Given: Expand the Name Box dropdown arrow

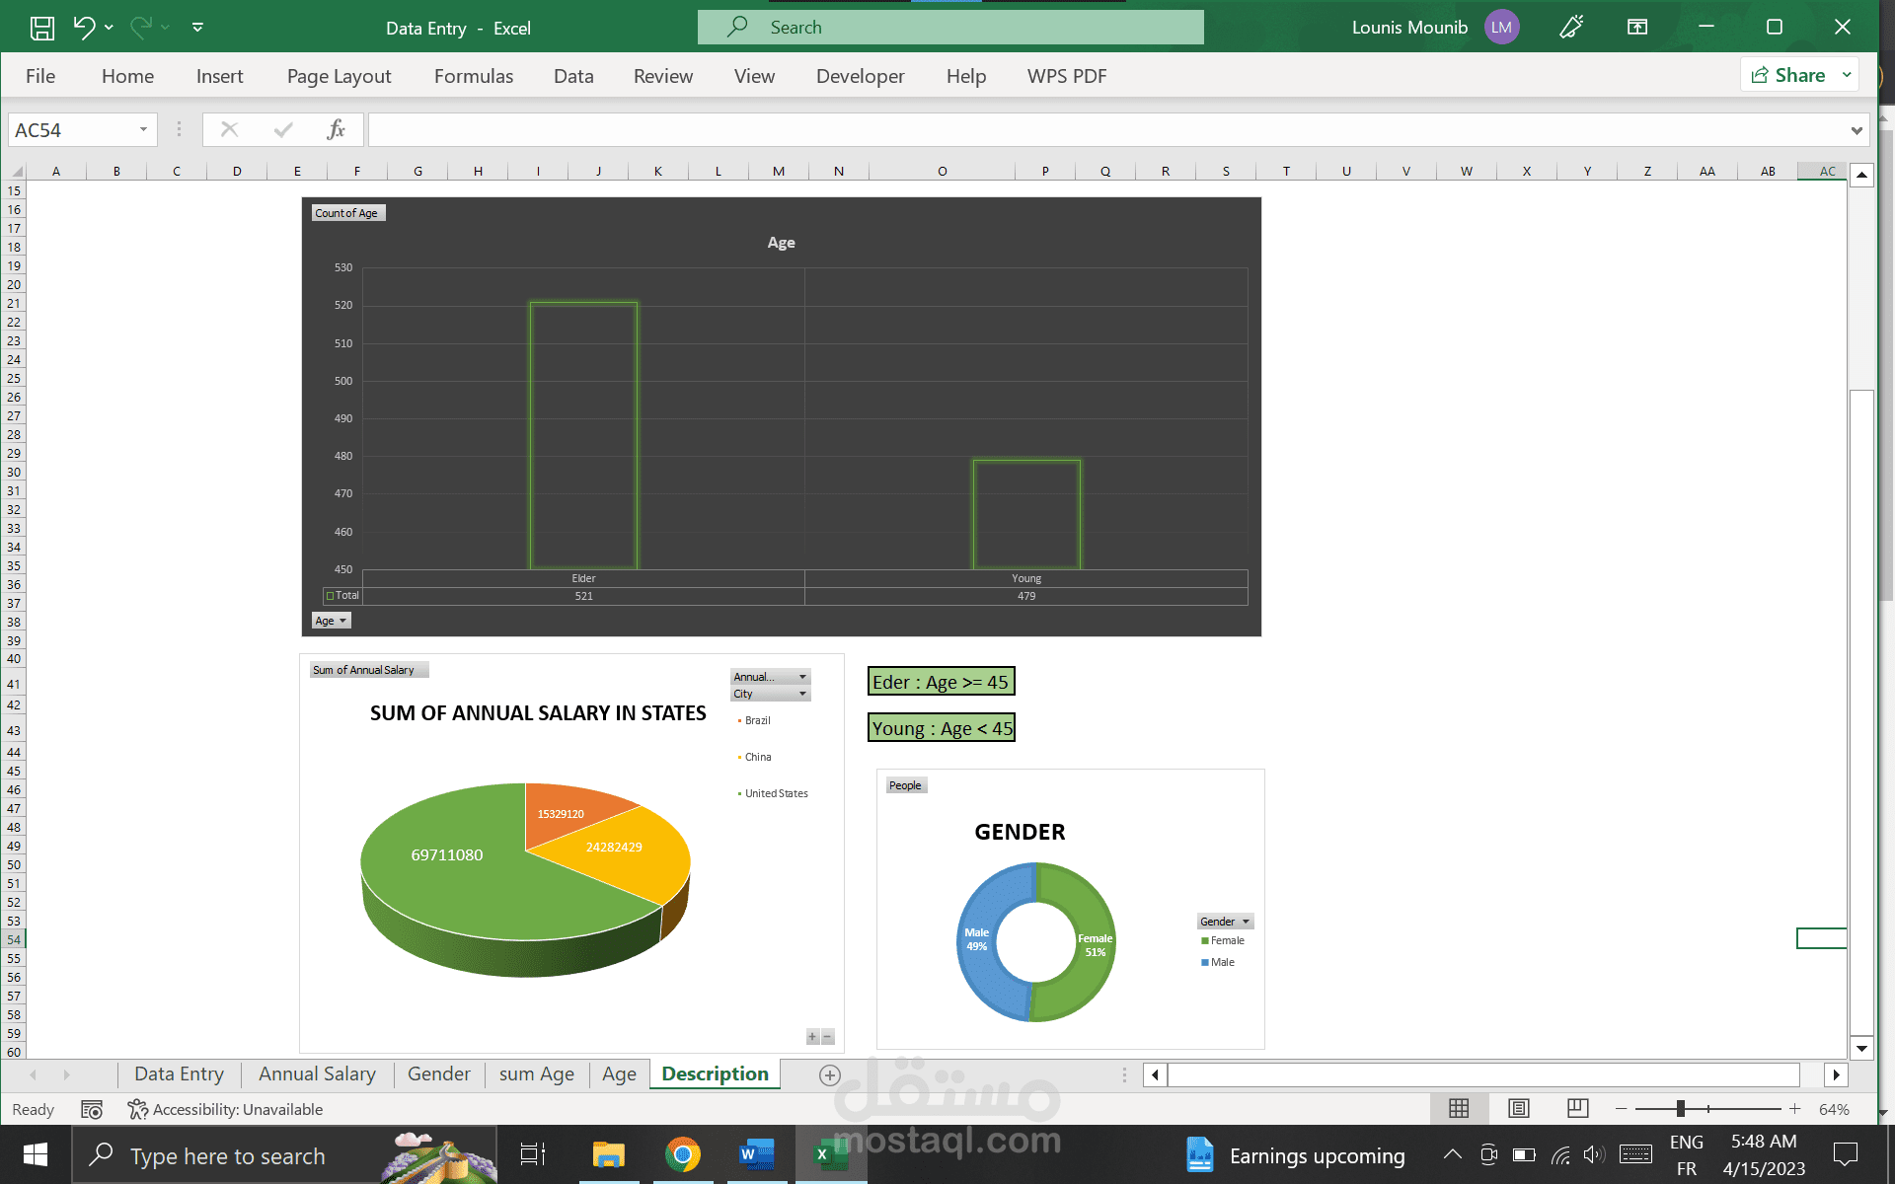Looking at the screenshot, I should pyautogui.click(x=143, y=130).
